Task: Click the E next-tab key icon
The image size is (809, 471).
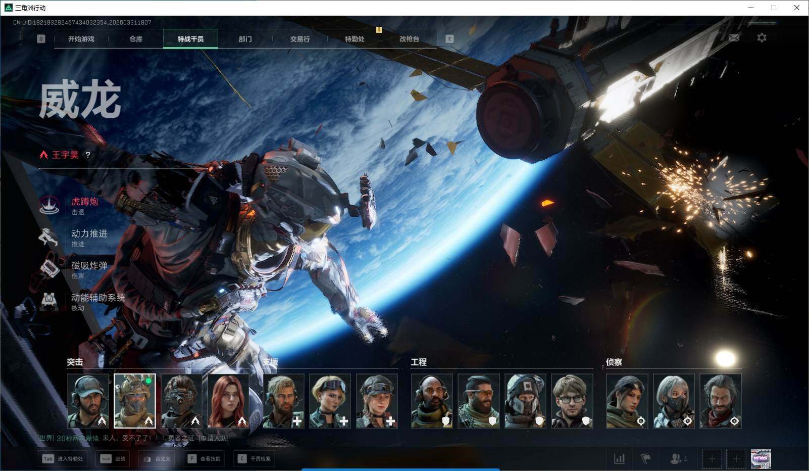Action: click(x=449, y=39)
